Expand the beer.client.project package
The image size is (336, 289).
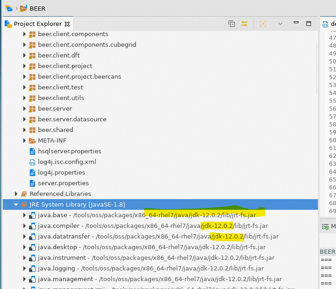point(24,66)
